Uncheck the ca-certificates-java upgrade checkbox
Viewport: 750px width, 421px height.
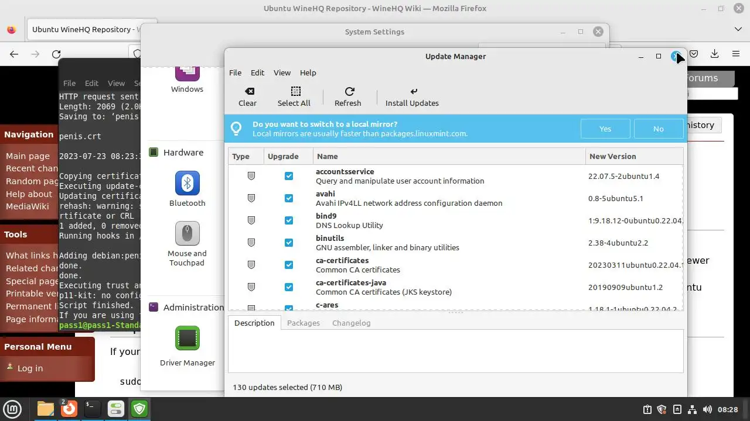coord(289,287)
